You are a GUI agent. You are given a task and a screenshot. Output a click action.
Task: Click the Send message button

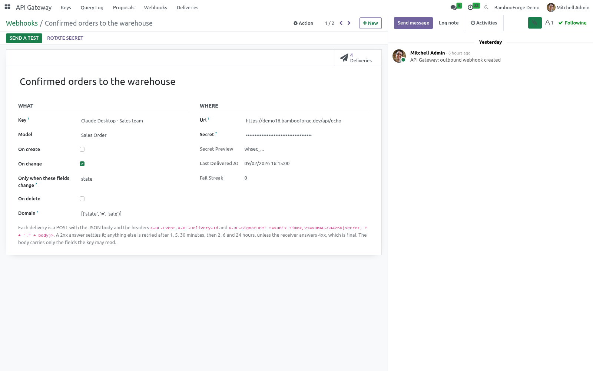point(413,23)
